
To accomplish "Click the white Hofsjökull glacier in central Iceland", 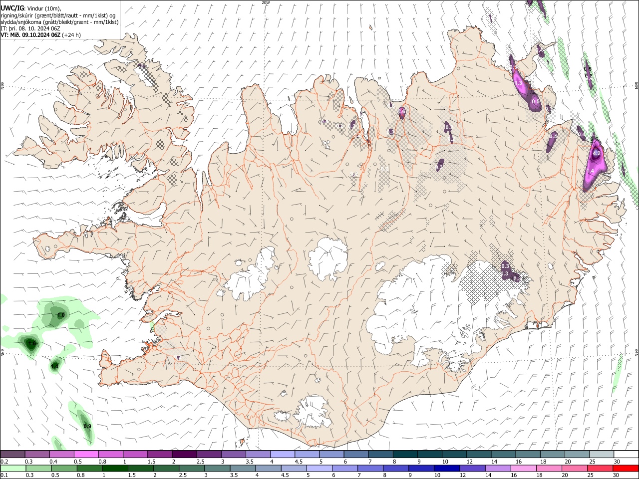I will pyautogui.click(x=328, y=259).
